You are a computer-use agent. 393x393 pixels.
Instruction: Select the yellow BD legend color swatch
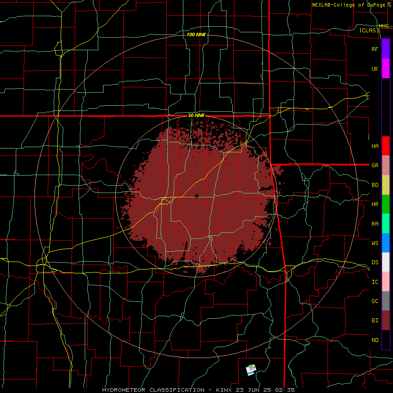click(386, 185)
